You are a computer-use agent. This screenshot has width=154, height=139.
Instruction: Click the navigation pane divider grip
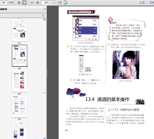click(47, 73)
